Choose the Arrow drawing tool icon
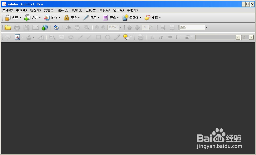 pos(80,37)
